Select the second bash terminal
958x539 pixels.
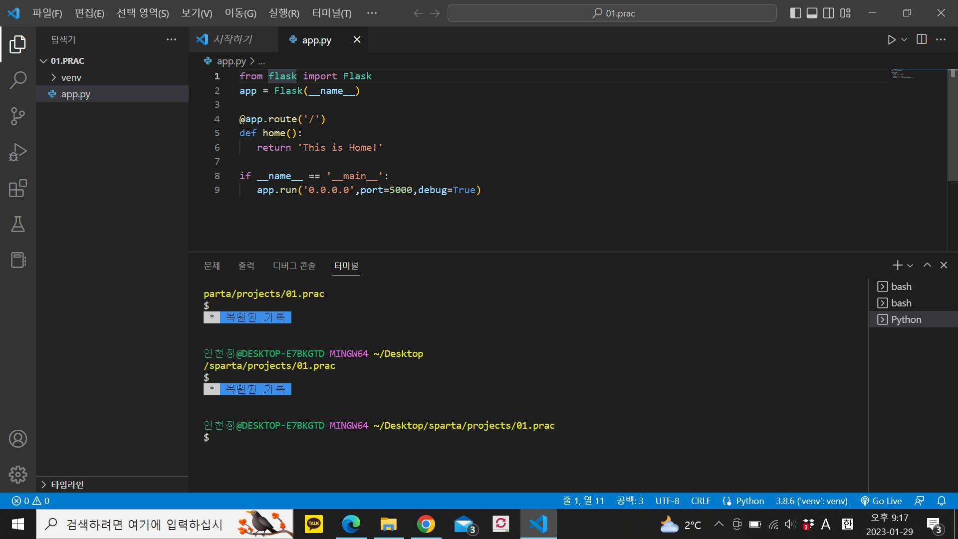(913, 303)
